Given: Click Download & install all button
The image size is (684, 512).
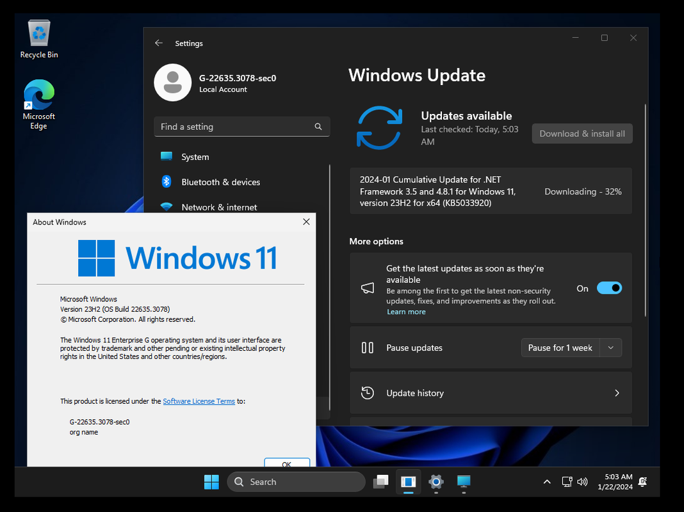Looking at the screenshot, I should pyautogui.click(x=582, y=134).
